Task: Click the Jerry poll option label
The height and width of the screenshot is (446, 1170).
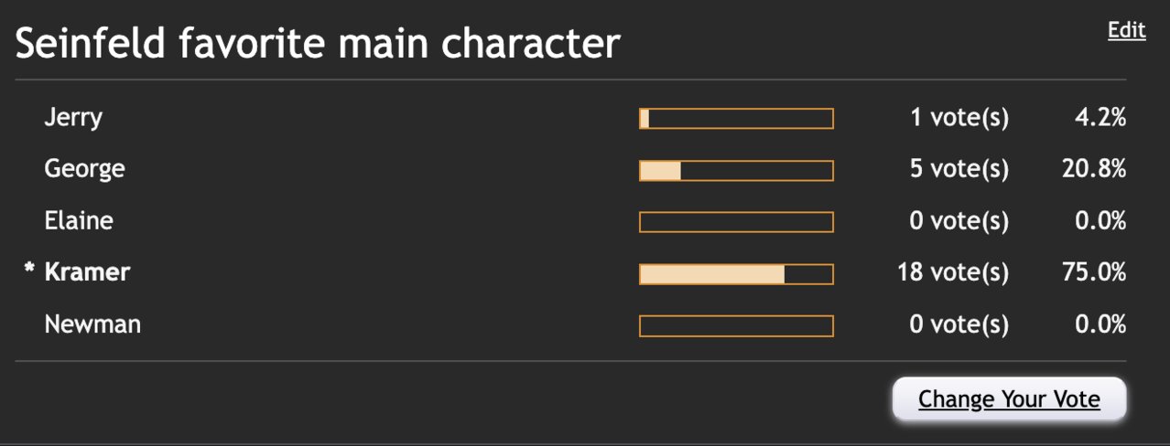Action: point(73,118)
